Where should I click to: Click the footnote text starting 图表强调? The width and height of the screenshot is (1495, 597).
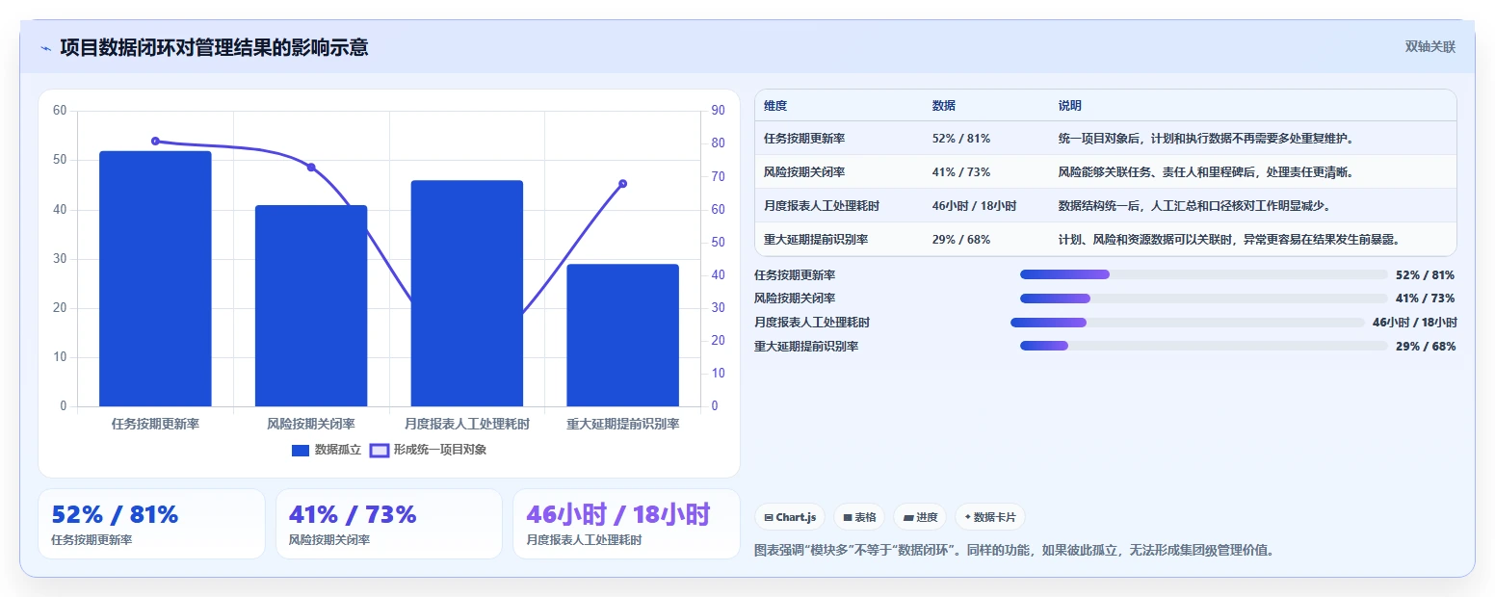point(1013,551)
